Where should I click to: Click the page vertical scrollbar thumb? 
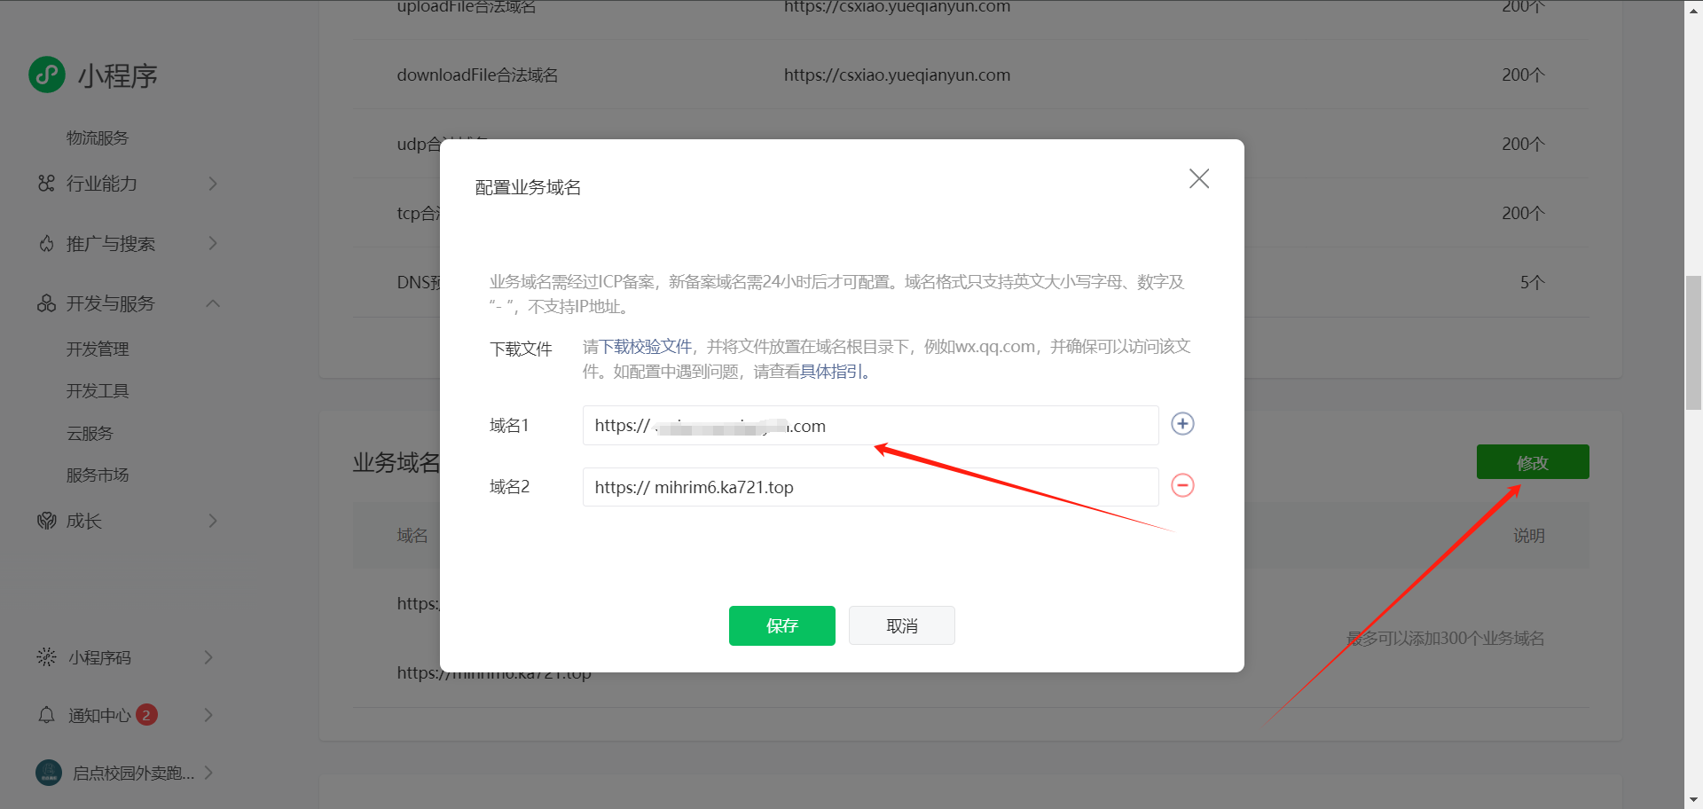coord(1693,342)
